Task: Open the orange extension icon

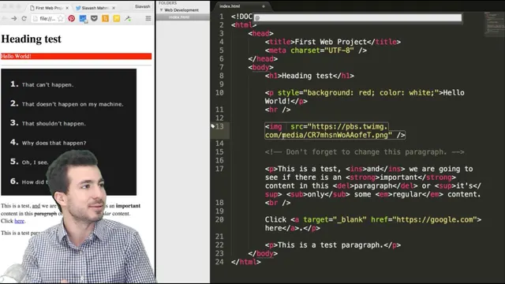Action: (x=105, y=18)
